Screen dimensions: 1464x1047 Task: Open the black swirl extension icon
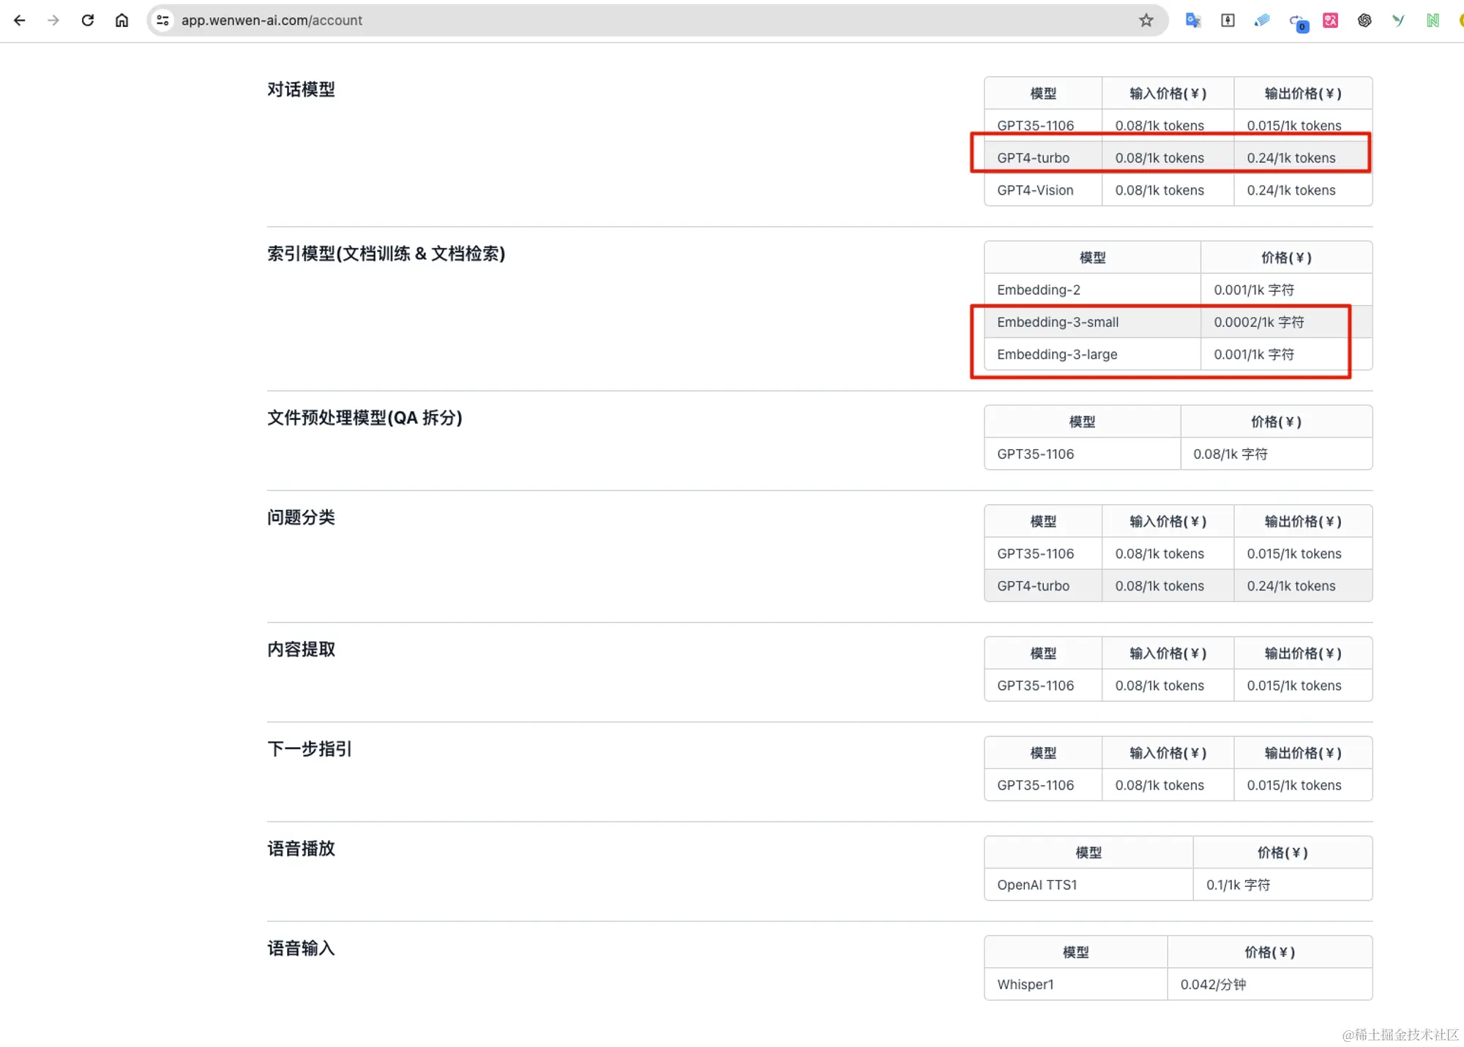click(1364, 20)
